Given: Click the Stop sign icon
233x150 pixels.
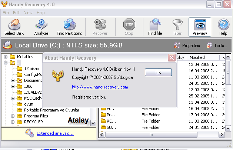Looking at the screenshot, I should click(129, 24).
